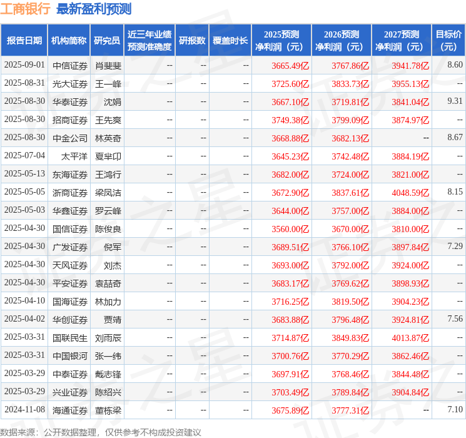The height and width of the screenshot is (438, 466).
Task: Click the 国海证券 institution cell
Action: pos(70,302)
